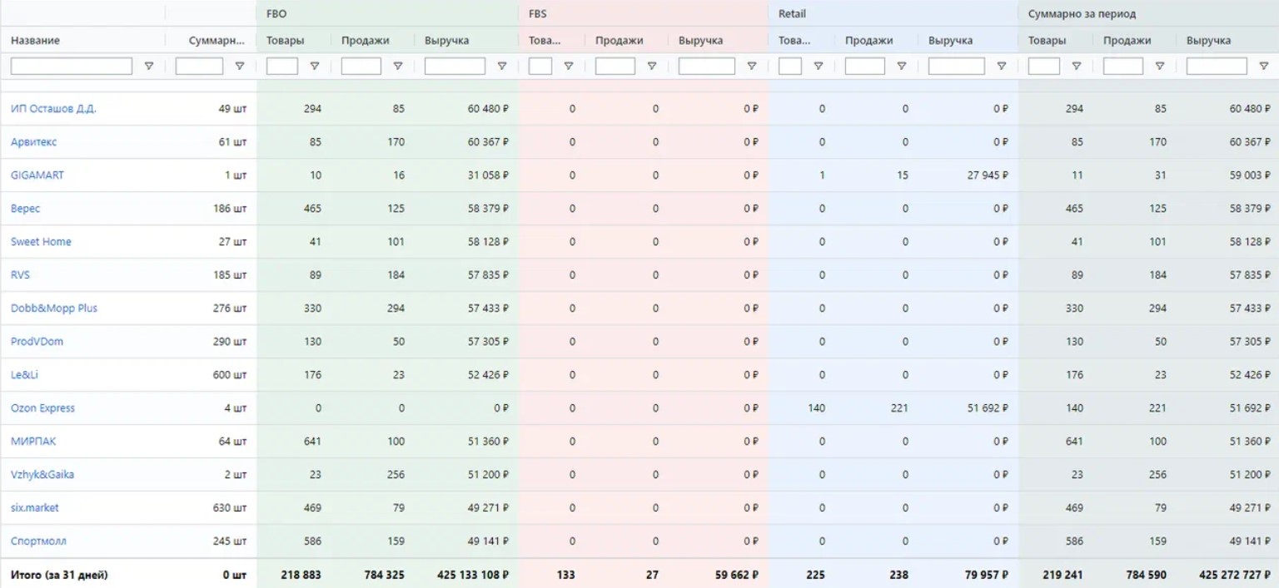Viewport: 1279px width, 588px height.
Task: Sort by Retail Выручка column header
Action: (951, 41)
